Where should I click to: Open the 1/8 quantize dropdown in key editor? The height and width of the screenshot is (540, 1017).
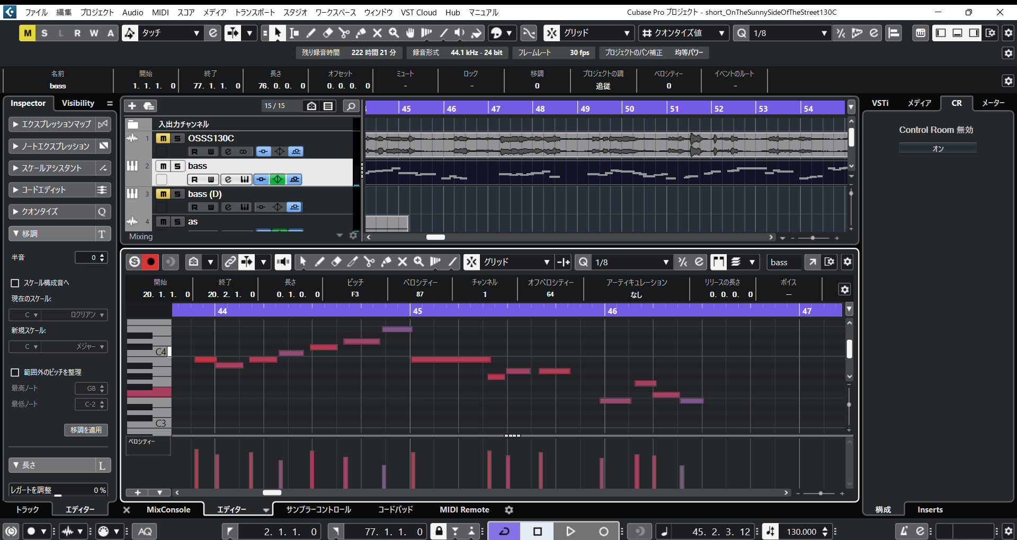pos(631,262)
